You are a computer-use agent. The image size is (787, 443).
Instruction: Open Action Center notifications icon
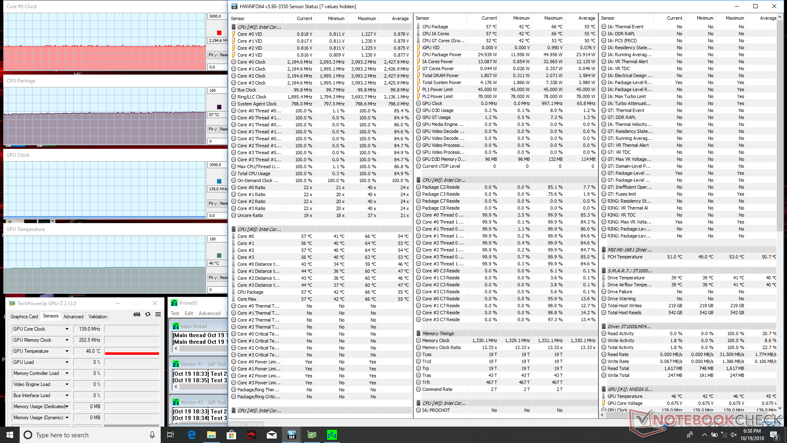(x=774, y=435)
